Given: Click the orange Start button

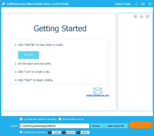Looking at the screenshot, I should [x=141, y=125].
